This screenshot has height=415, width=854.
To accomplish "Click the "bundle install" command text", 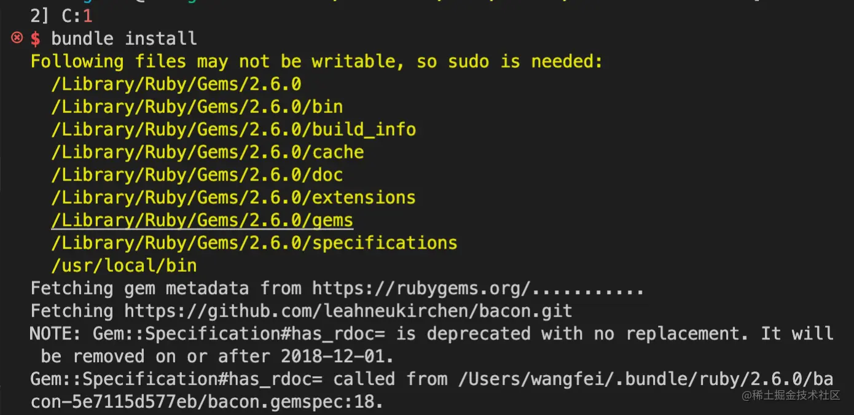I will [x=124, y=39].
